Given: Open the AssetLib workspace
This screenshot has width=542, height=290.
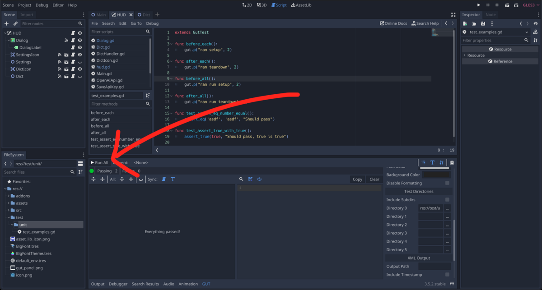Looking at the screenshot, I should point(301,5).
